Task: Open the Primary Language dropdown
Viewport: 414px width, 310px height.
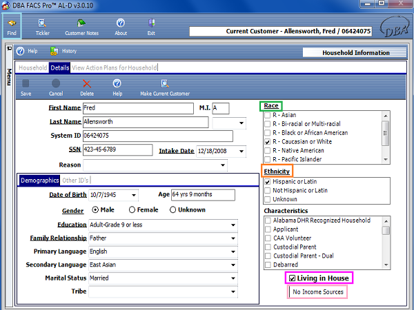Action: (x=233, y=251)
